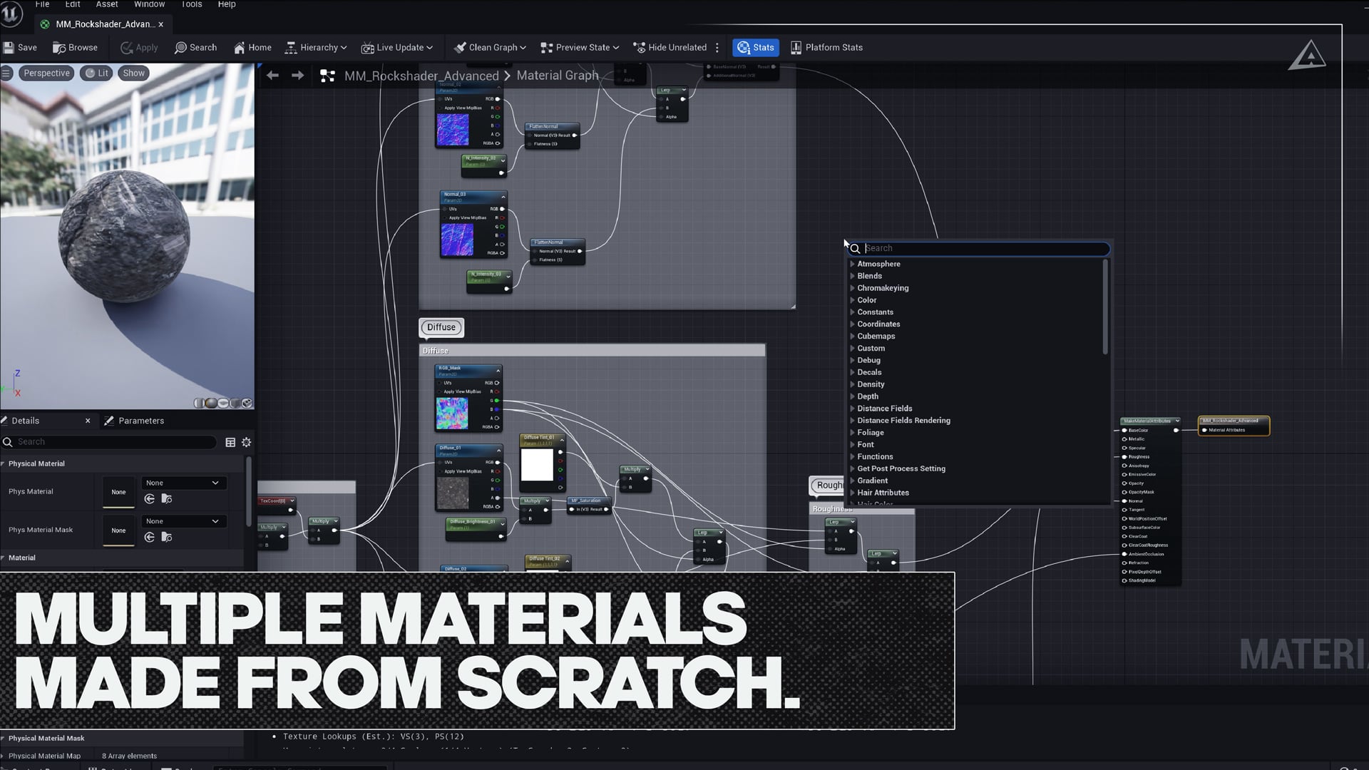The width and height of the screenshot is (1369, 770).
Task: Set preview mesh to cylinder shape
Action: point(200,404)
